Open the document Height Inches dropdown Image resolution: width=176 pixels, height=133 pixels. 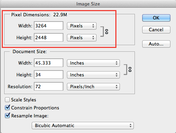click(93, 75)
